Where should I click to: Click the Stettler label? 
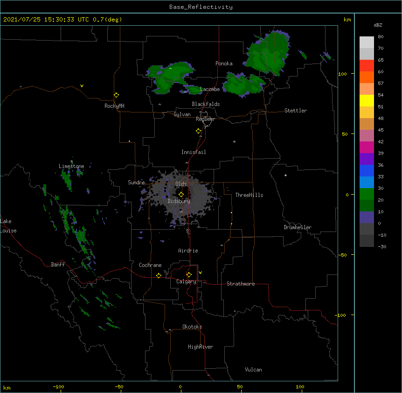point(296,111)
